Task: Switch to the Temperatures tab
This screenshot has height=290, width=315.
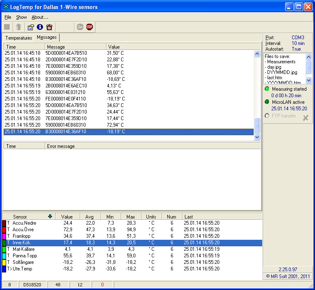Action: tap(19, 38)
